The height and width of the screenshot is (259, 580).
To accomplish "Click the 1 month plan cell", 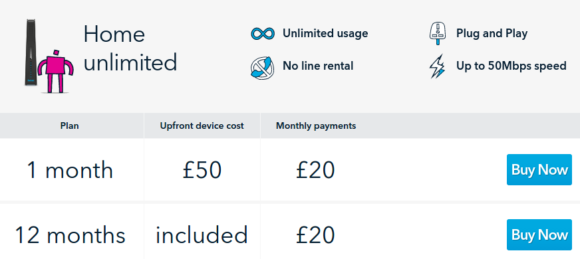I will pyautogui.click(x=70, y=170).
